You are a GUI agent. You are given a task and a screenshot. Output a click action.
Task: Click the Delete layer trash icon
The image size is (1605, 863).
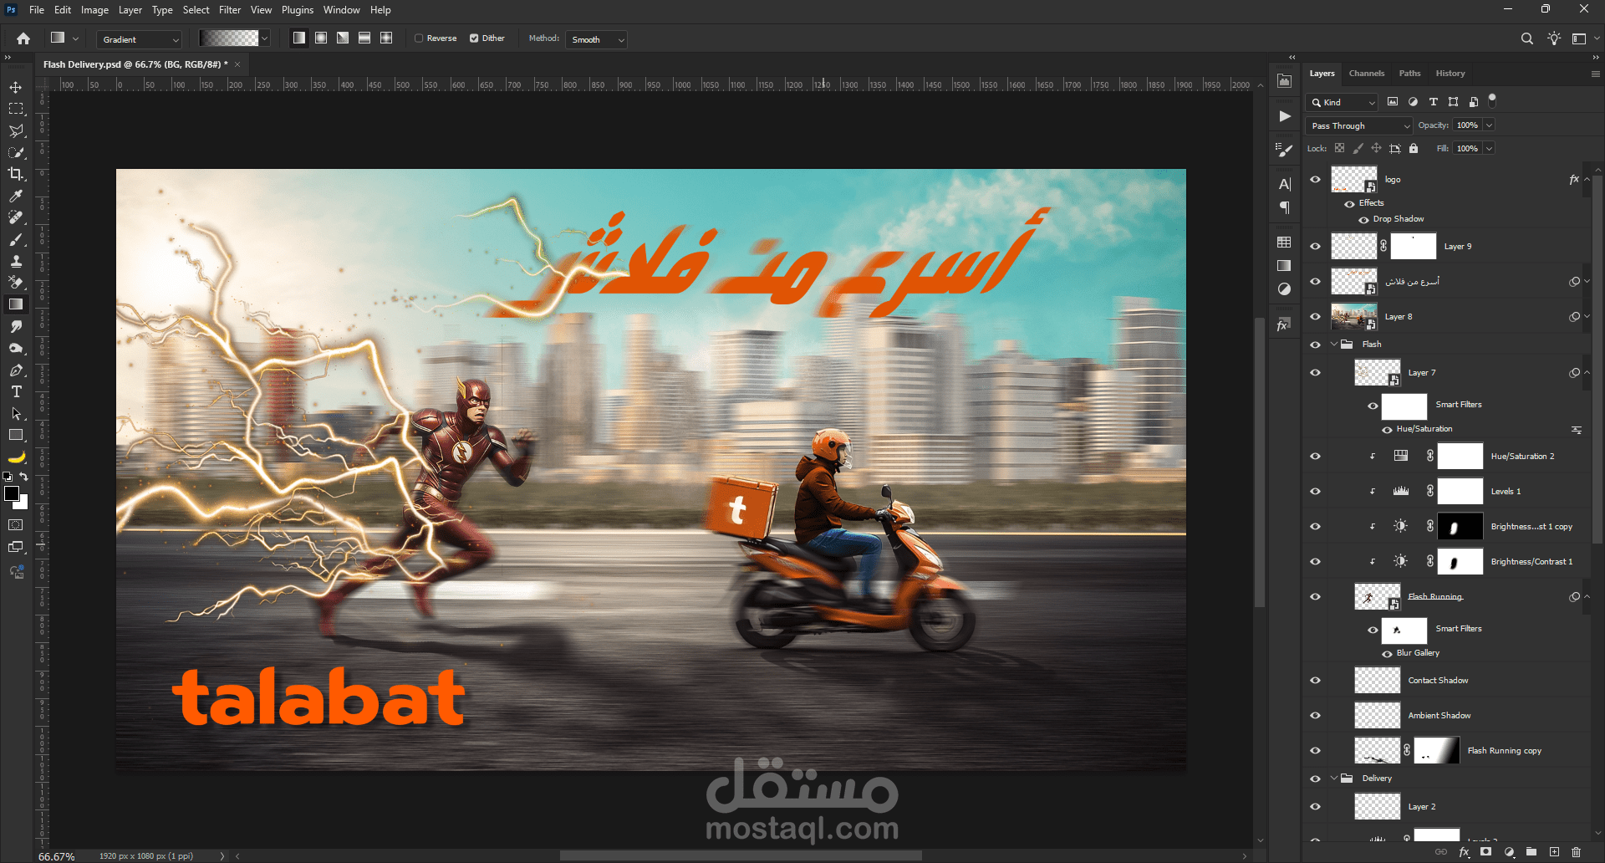1577,852
